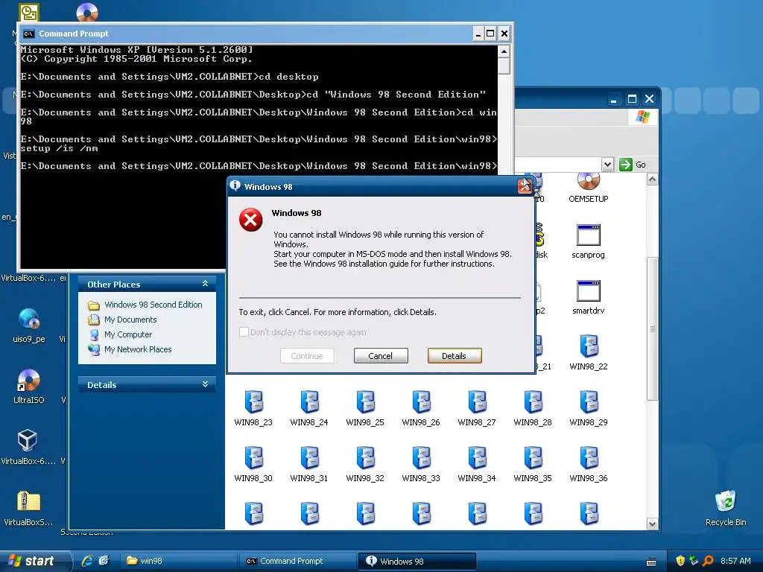This screenshot has width=763, height=572.
Task: Select the WIN98_26 cabinet file
Action: (421, 402)
